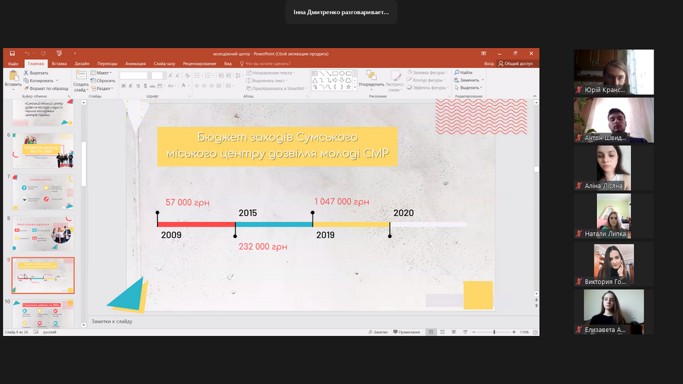This screenshot has height=384, width=683.
Task: Open Упорядочить arrange shapes tool
Action: click(371, 78)
